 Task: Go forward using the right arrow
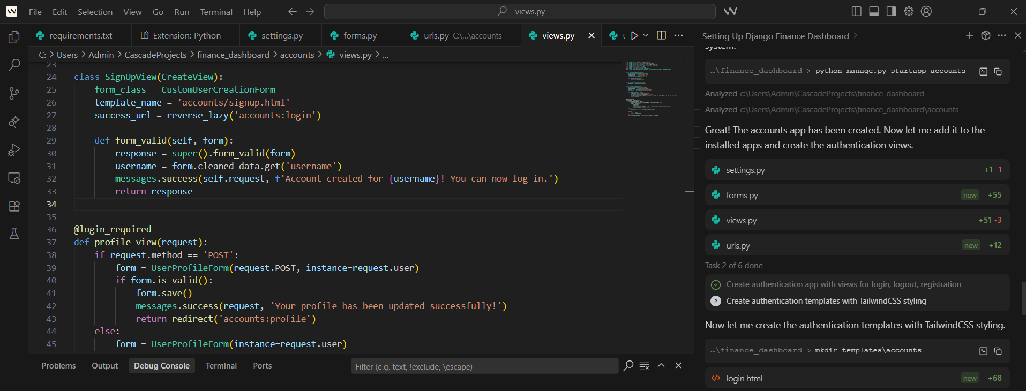tap(310, 11)
